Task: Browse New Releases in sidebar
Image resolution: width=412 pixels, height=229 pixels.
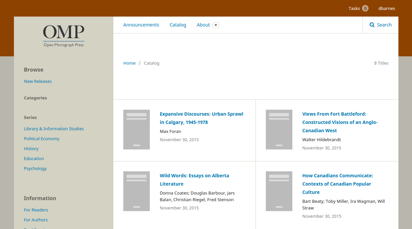Action: [x=38, y=81]
